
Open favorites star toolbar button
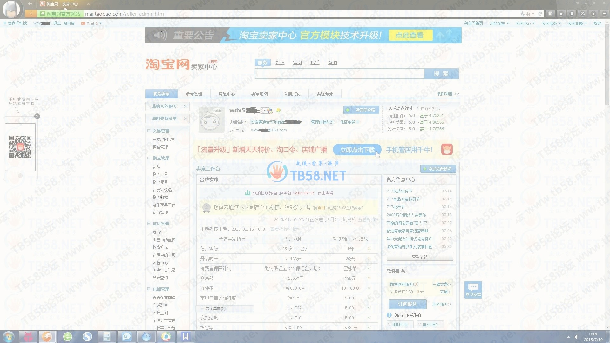tap(561, 14)
